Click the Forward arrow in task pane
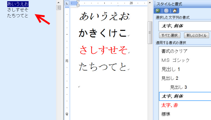The width and height of the screenshot is (211, 120). (166, 11)
